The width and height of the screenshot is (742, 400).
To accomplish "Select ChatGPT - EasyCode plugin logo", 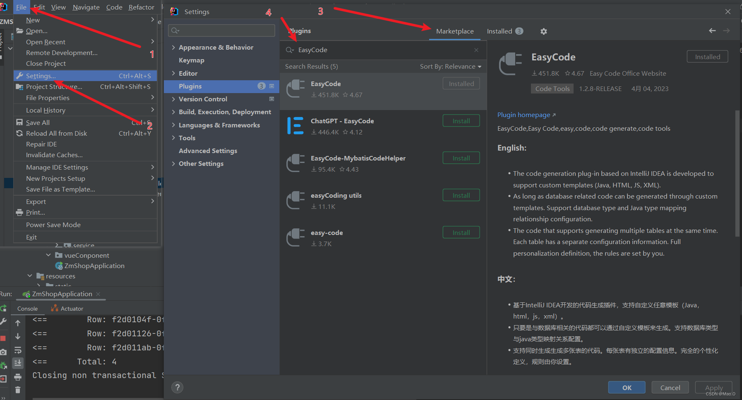I will pos(295,126).
